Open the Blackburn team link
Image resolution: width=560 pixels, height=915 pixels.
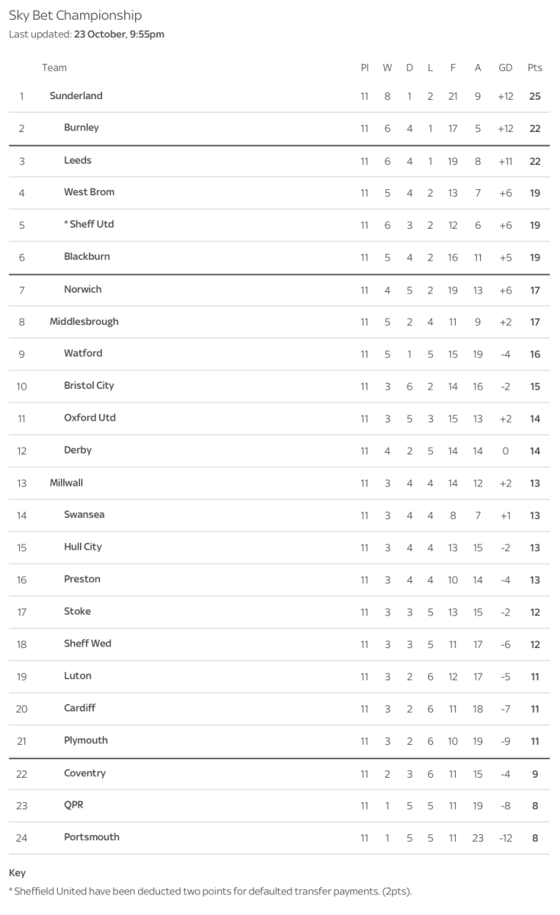click(87, 257)
